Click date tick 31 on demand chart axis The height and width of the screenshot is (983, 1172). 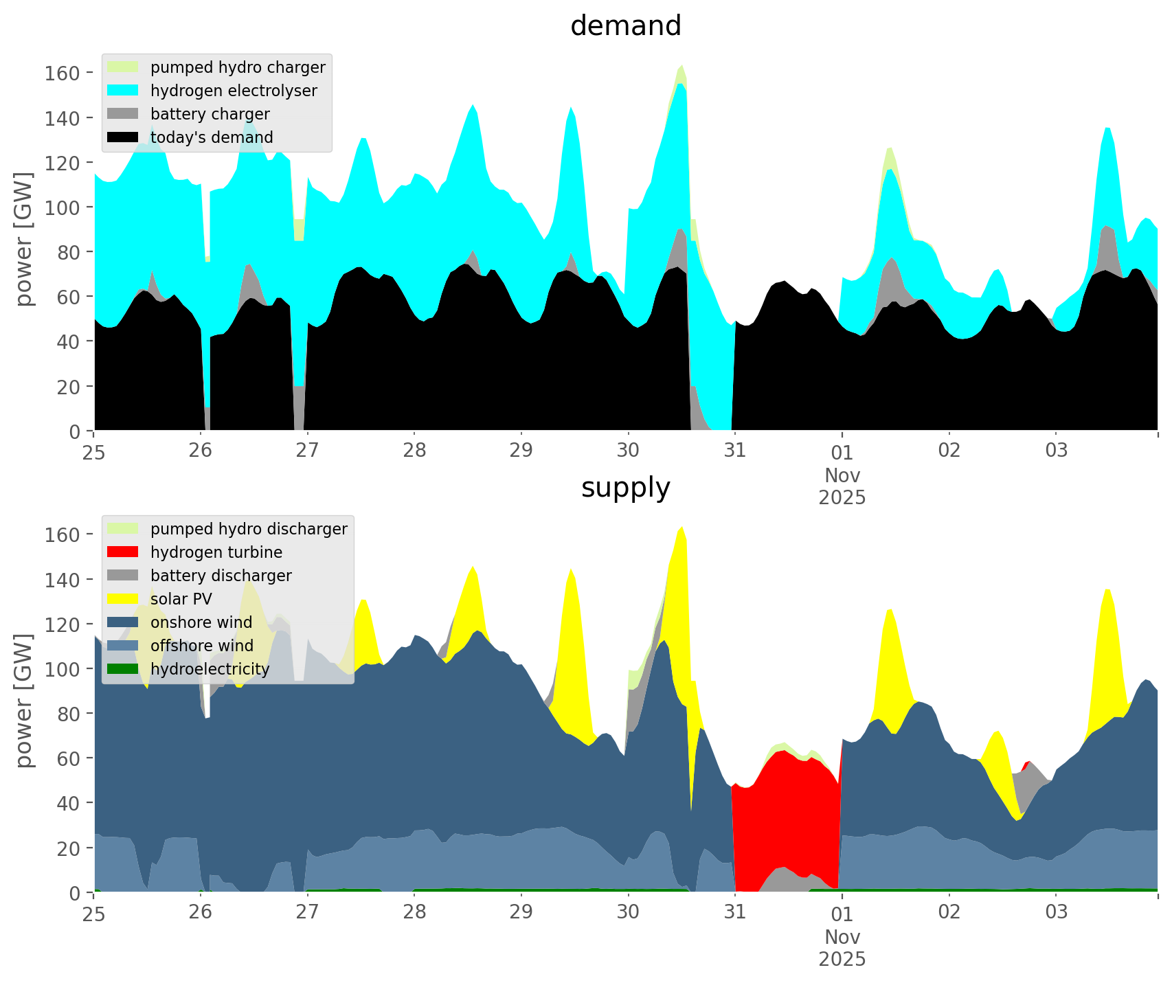tap(734, 451)
